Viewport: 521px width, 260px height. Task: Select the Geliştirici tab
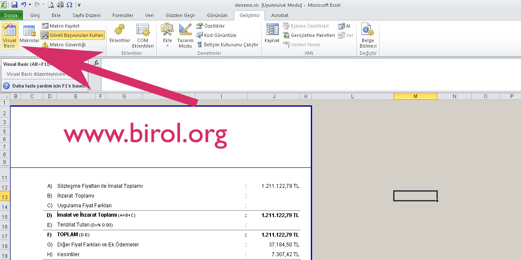(249, 15)
